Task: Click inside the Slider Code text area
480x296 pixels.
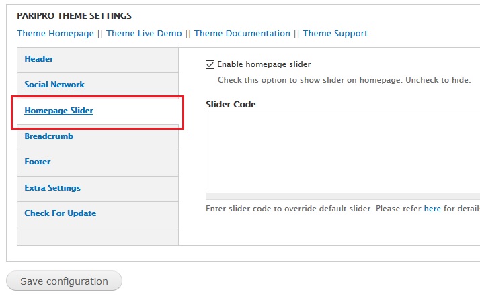Action: (x=342, y=152)
